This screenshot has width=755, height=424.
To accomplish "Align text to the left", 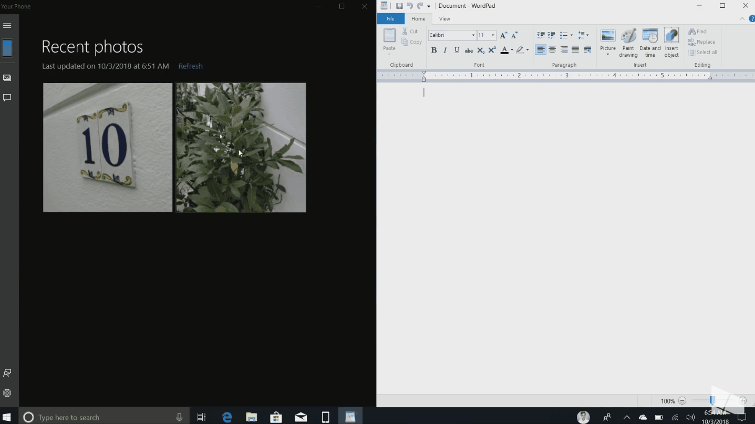I will [541, 50].
